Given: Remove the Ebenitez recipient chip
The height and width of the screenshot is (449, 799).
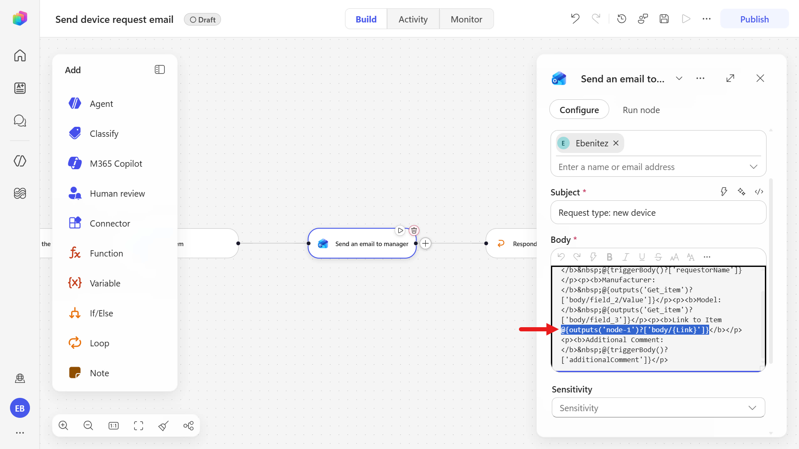Looking at the screenshot, I should [x=616, y=143].
